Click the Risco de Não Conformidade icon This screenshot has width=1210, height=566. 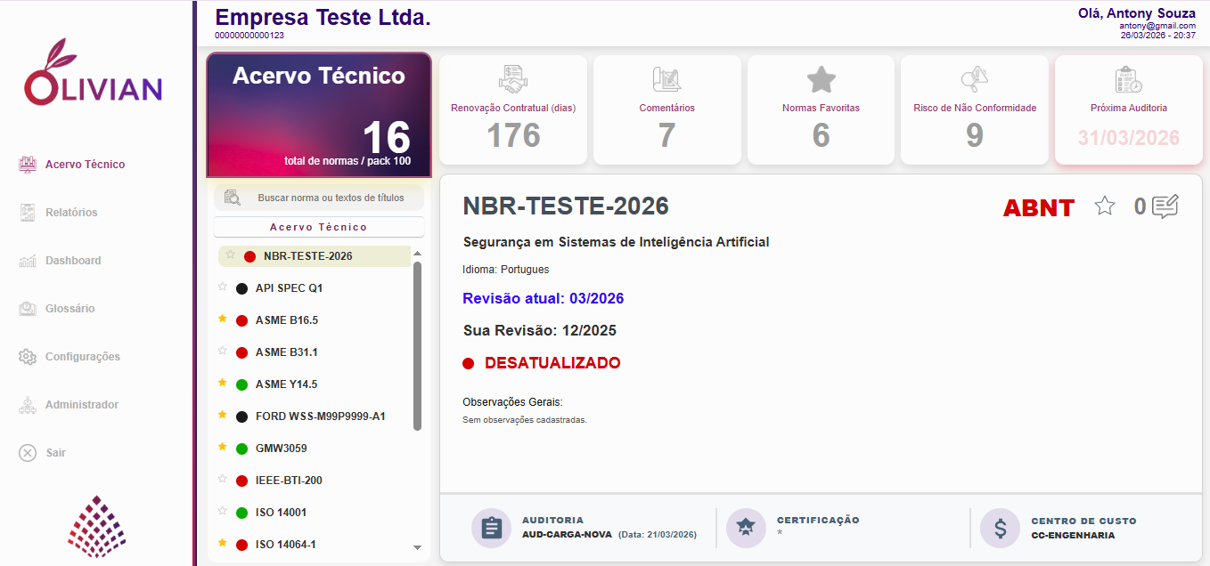click(x=975, y=79)
